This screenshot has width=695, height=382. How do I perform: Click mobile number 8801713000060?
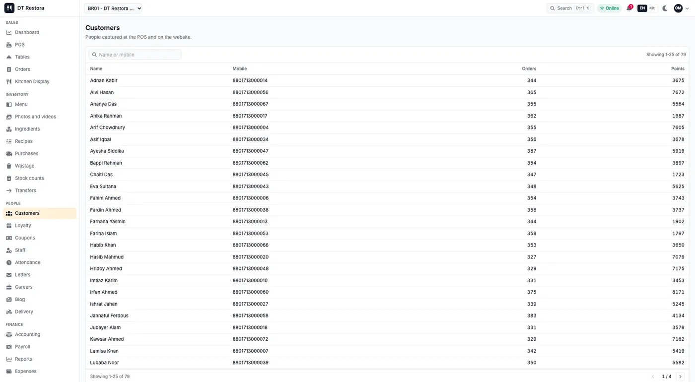250,292
